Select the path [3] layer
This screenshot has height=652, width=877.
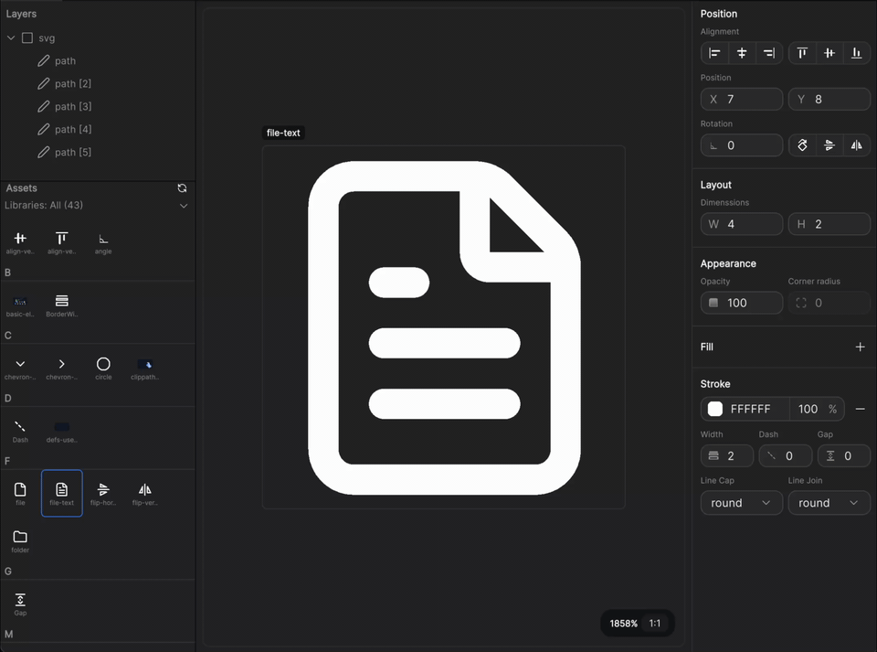[x=98, y=106]
